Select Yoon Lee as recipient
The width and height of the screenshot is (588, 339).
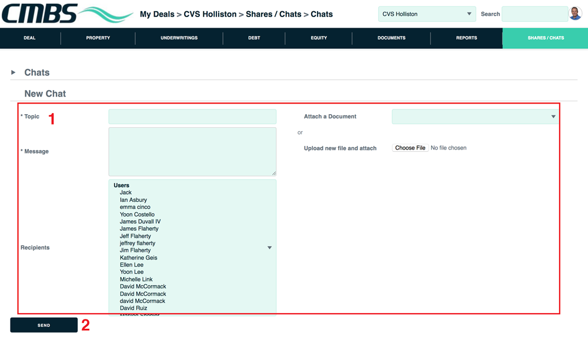click(132, 272)
